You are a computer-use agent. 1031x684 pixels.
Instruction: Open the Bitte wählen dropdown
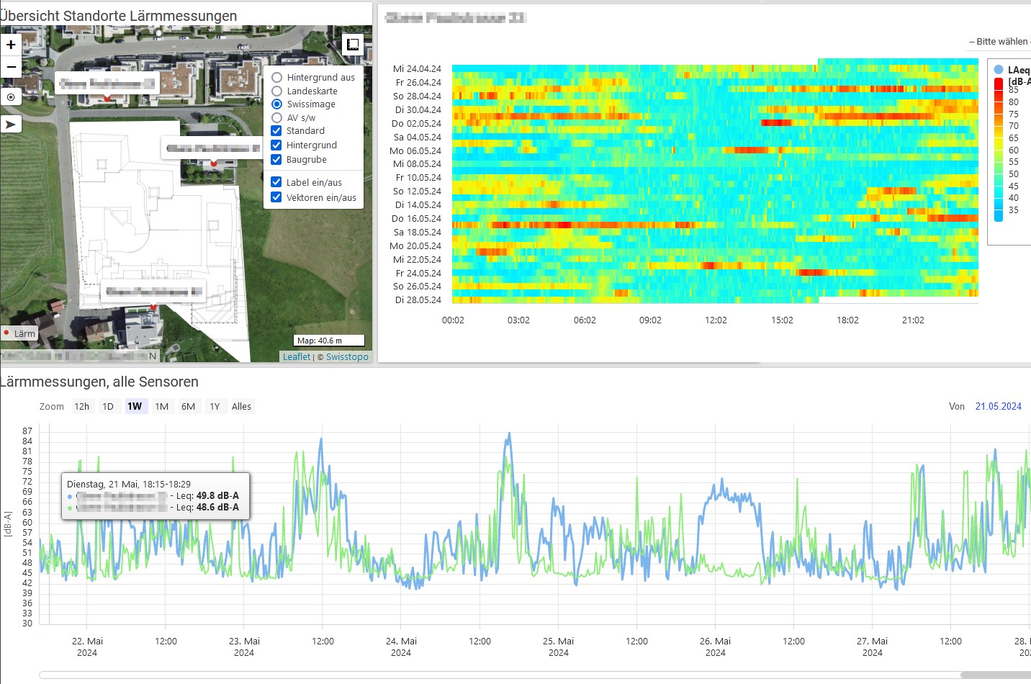point(999,42)
